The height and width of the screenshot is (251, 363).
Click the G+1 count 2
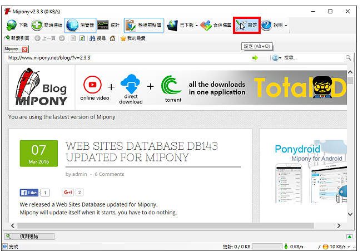click(79, 193)
